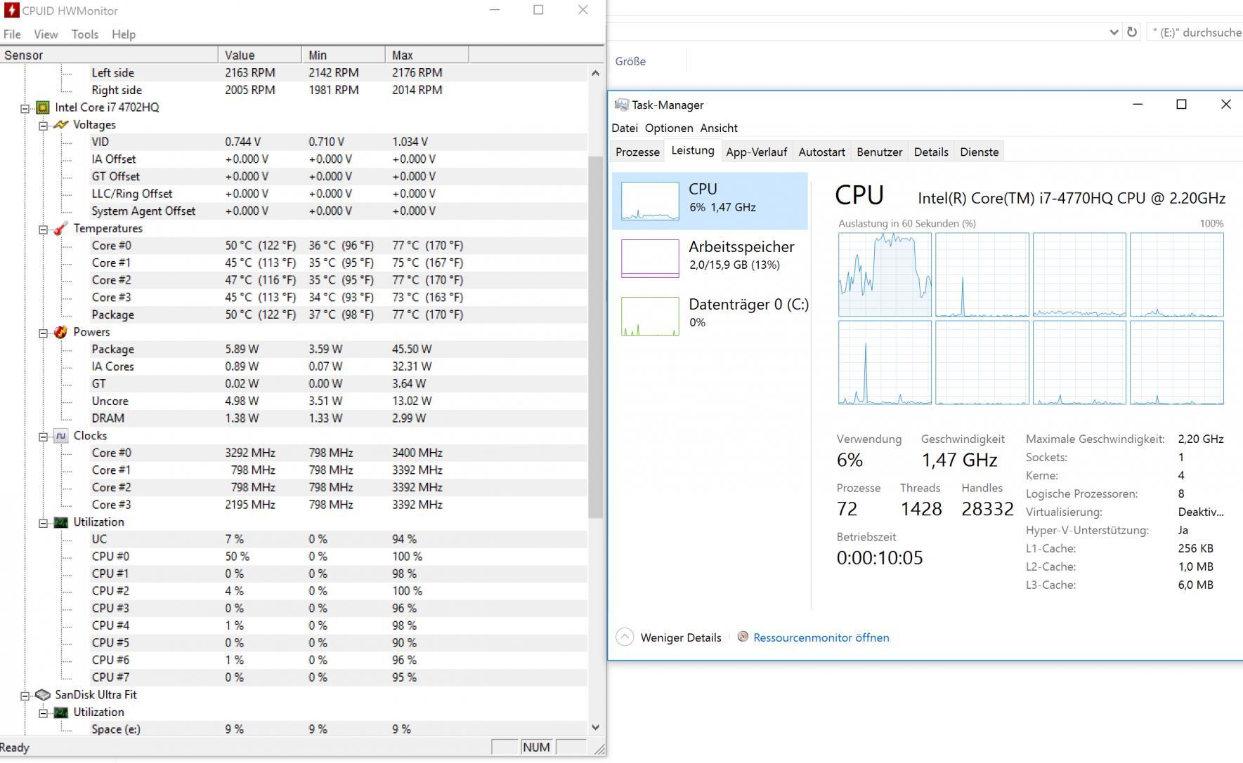
Task: Collapse the Temperatures tree node
Action: click(x=44, y=230)
